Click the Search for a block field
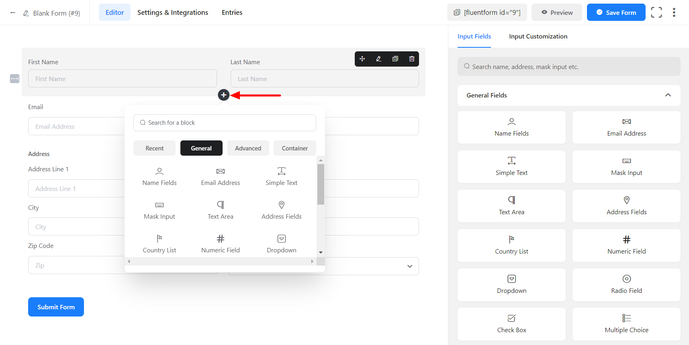 click(x=225, y=123)
